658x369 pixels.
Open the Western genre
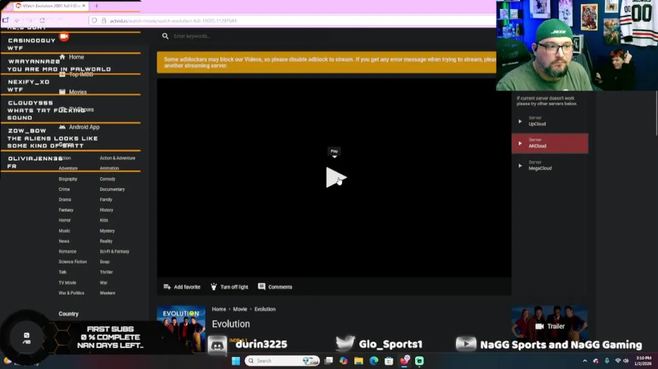tap(108, 293)
